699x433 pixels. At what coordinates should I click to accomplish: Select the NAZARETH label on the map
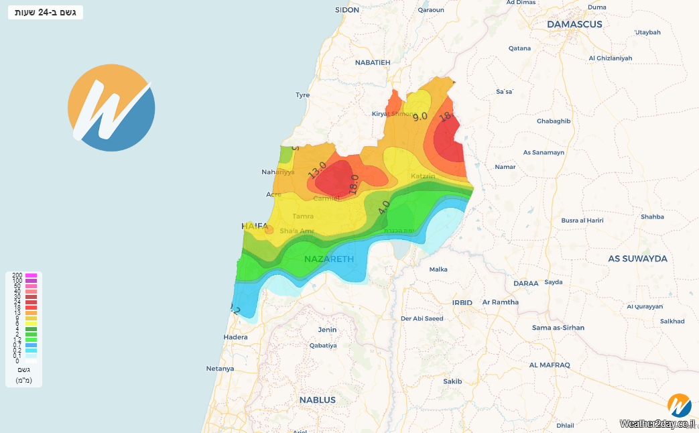[x=328, y=259]
